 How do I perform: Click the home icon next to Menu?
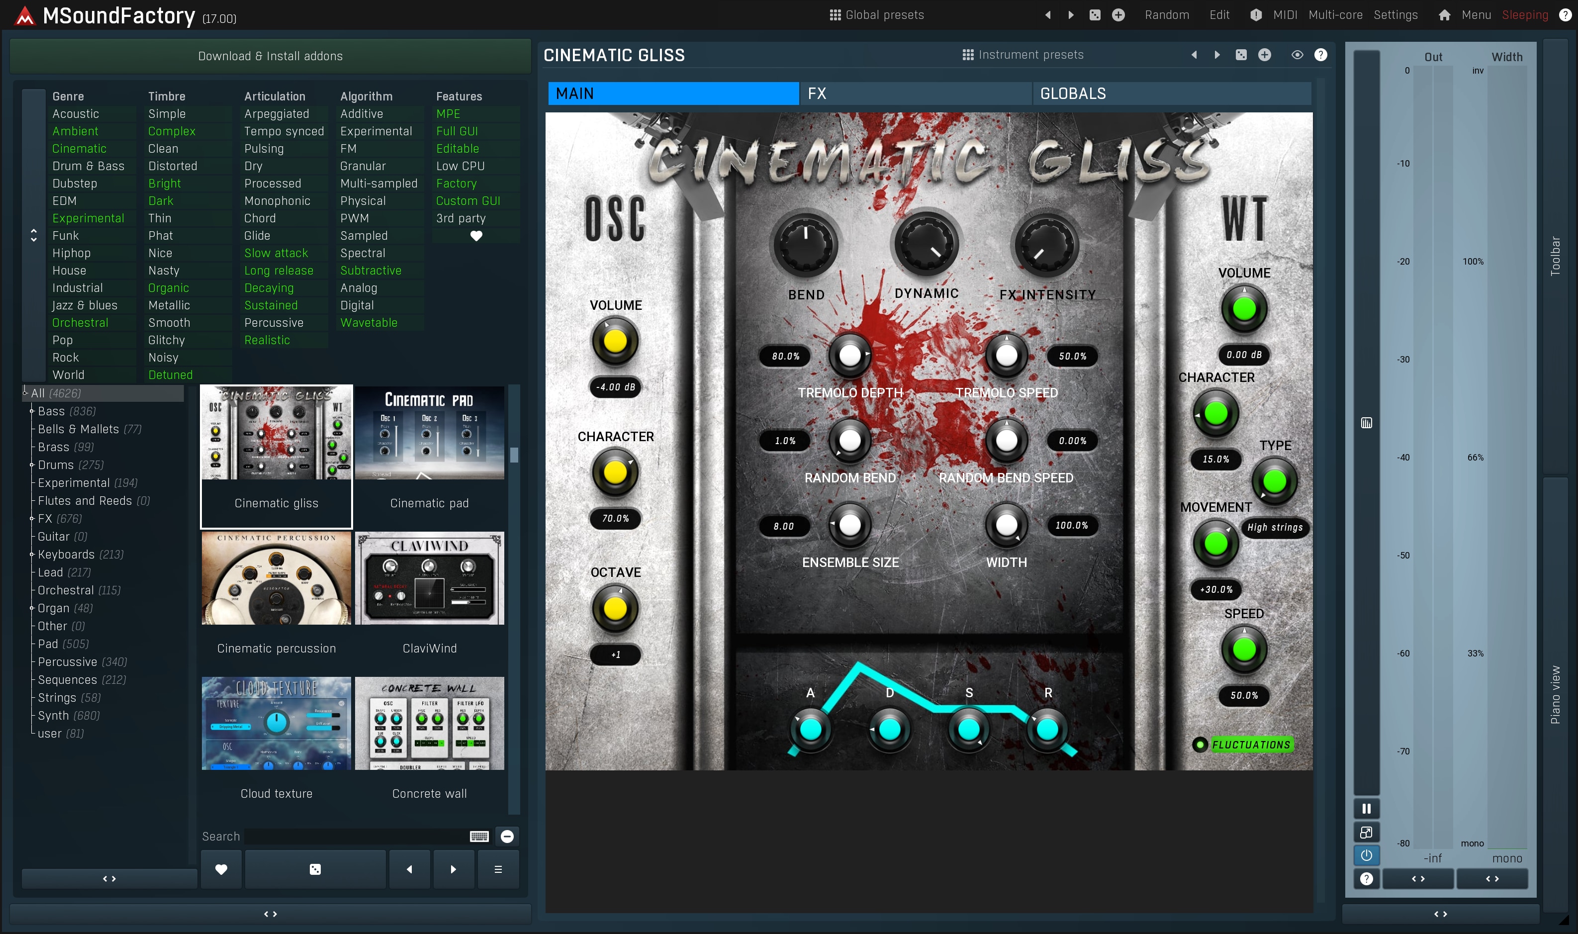click(1444, 15)
